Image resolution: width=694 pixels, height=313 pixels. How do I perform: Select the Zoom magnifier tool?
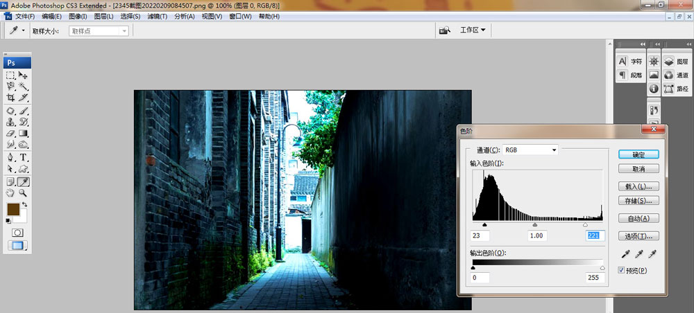[23, 193]
